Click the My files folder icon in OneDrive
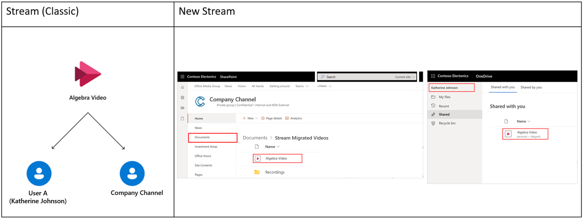 pyautogui.click(x=433, y=97)
